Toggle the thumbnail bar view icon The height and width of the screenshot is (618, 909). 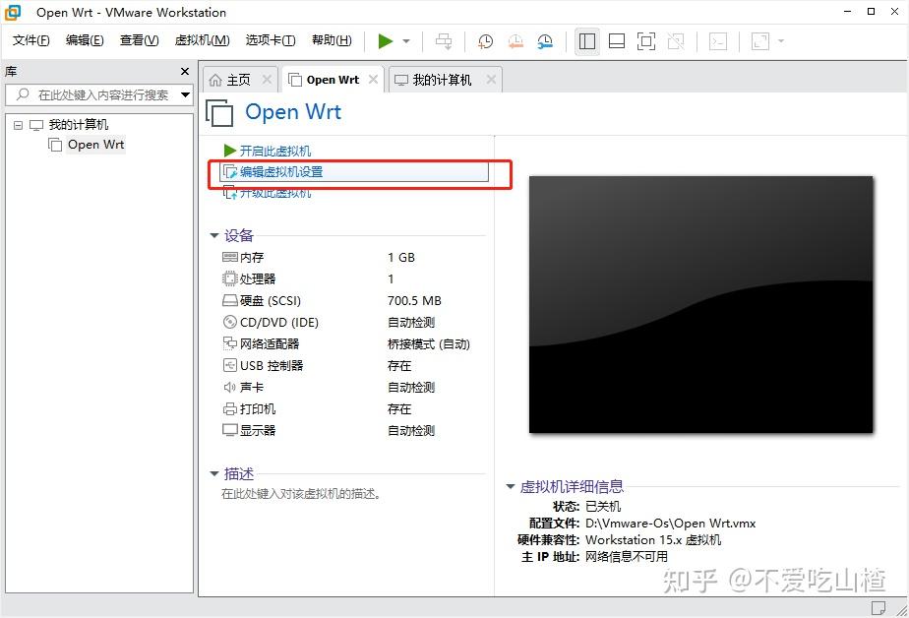(616, 41)
